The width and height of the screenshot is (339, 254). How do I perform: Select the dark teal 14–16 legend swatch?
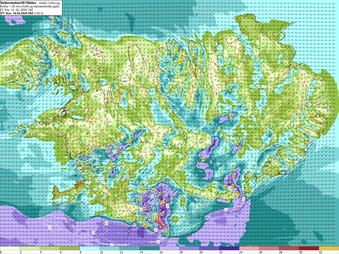[149, 248]
